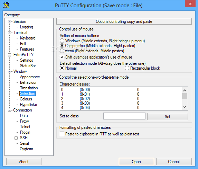Select the Connection category
198x169 pixels.
coord(22,110)
